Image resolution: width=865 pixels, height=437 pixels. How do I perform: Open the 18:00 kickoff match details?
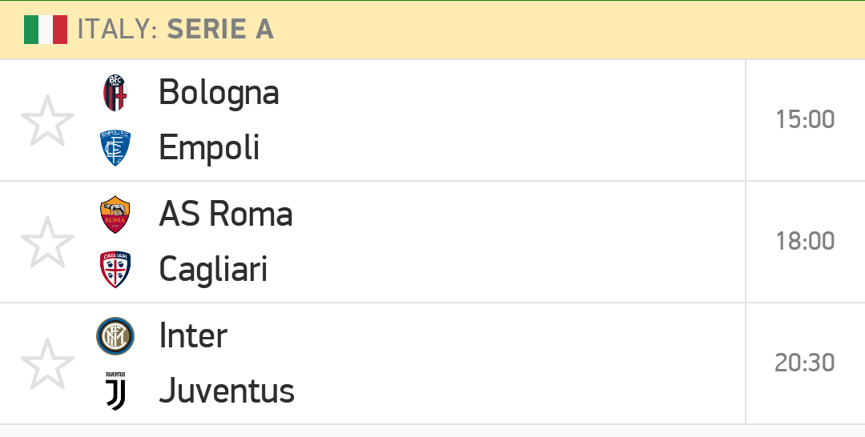click(805, 242)
